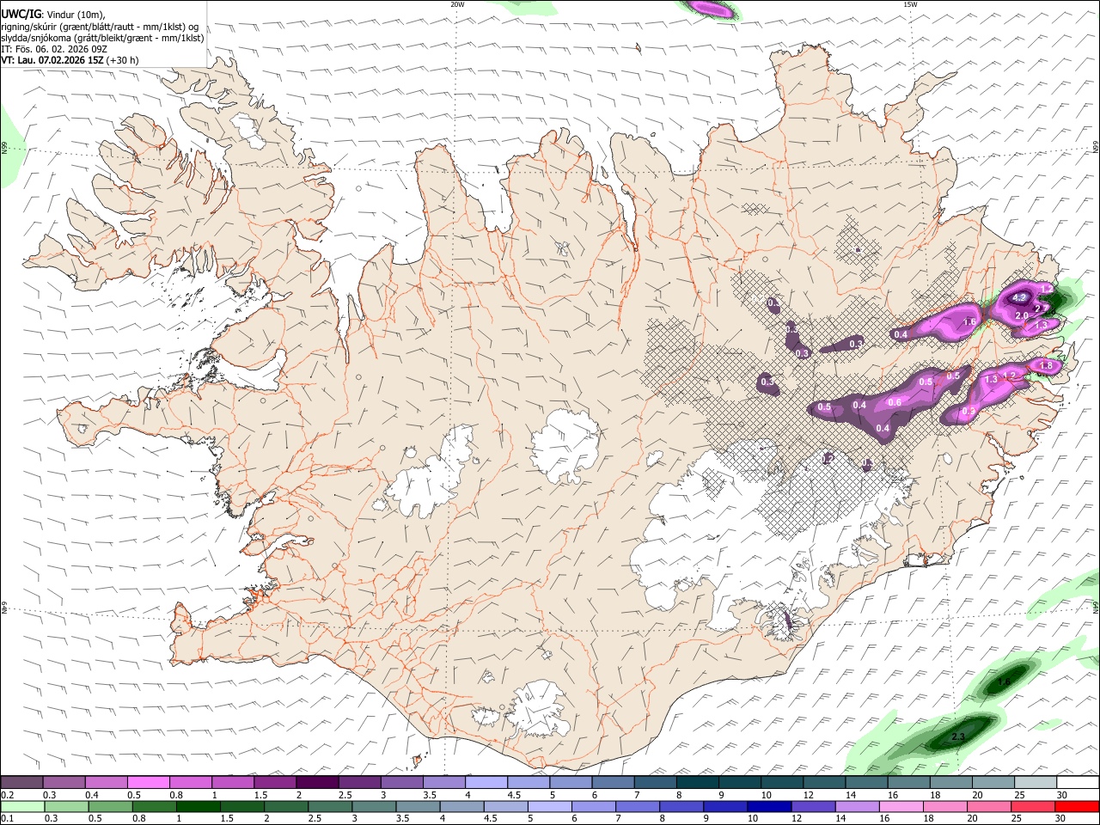Click the 0.1 legend label
Viewport: 1100px width, 825px height.
click(6, 818)
